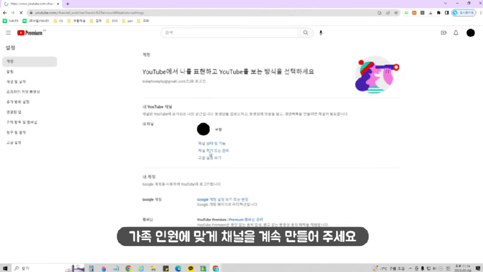Stop page loading with X button

point(21,13)
